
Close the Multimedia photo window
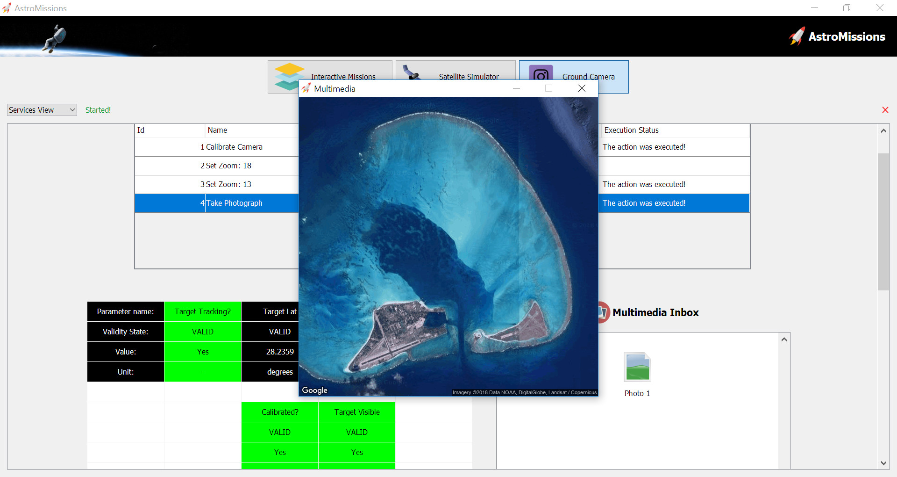[x=582, y=88]
